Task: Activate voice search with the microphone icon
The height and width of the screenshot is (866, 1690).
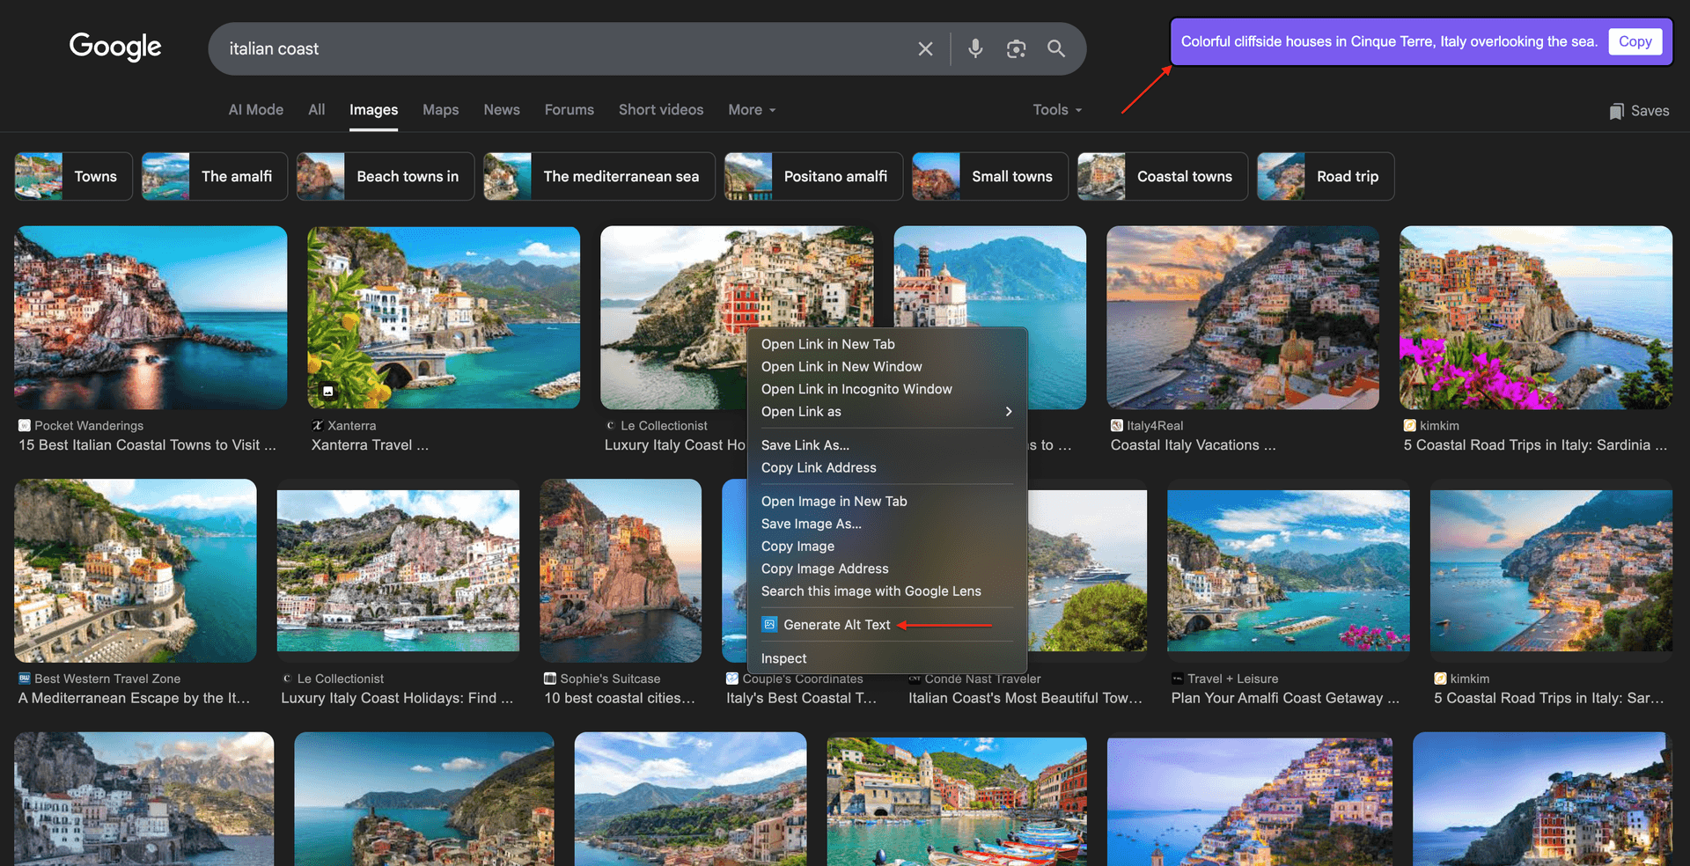Action: [x=975, y=48]
